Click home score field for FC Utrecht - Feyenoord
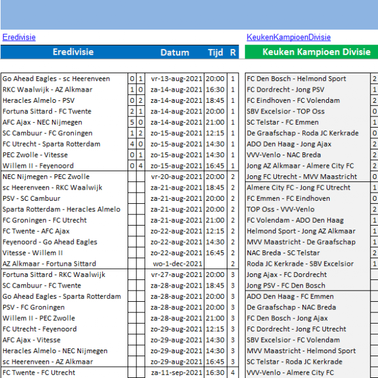This screenshot has height=378, width=378. [132, 329]
